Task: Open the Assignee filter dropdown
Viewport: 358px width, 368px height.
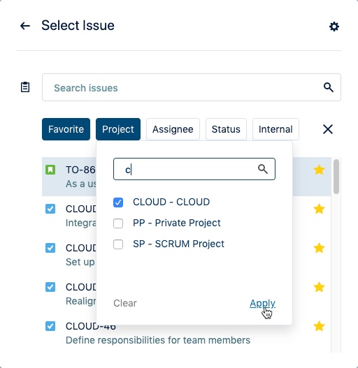Action: [173, 129]
